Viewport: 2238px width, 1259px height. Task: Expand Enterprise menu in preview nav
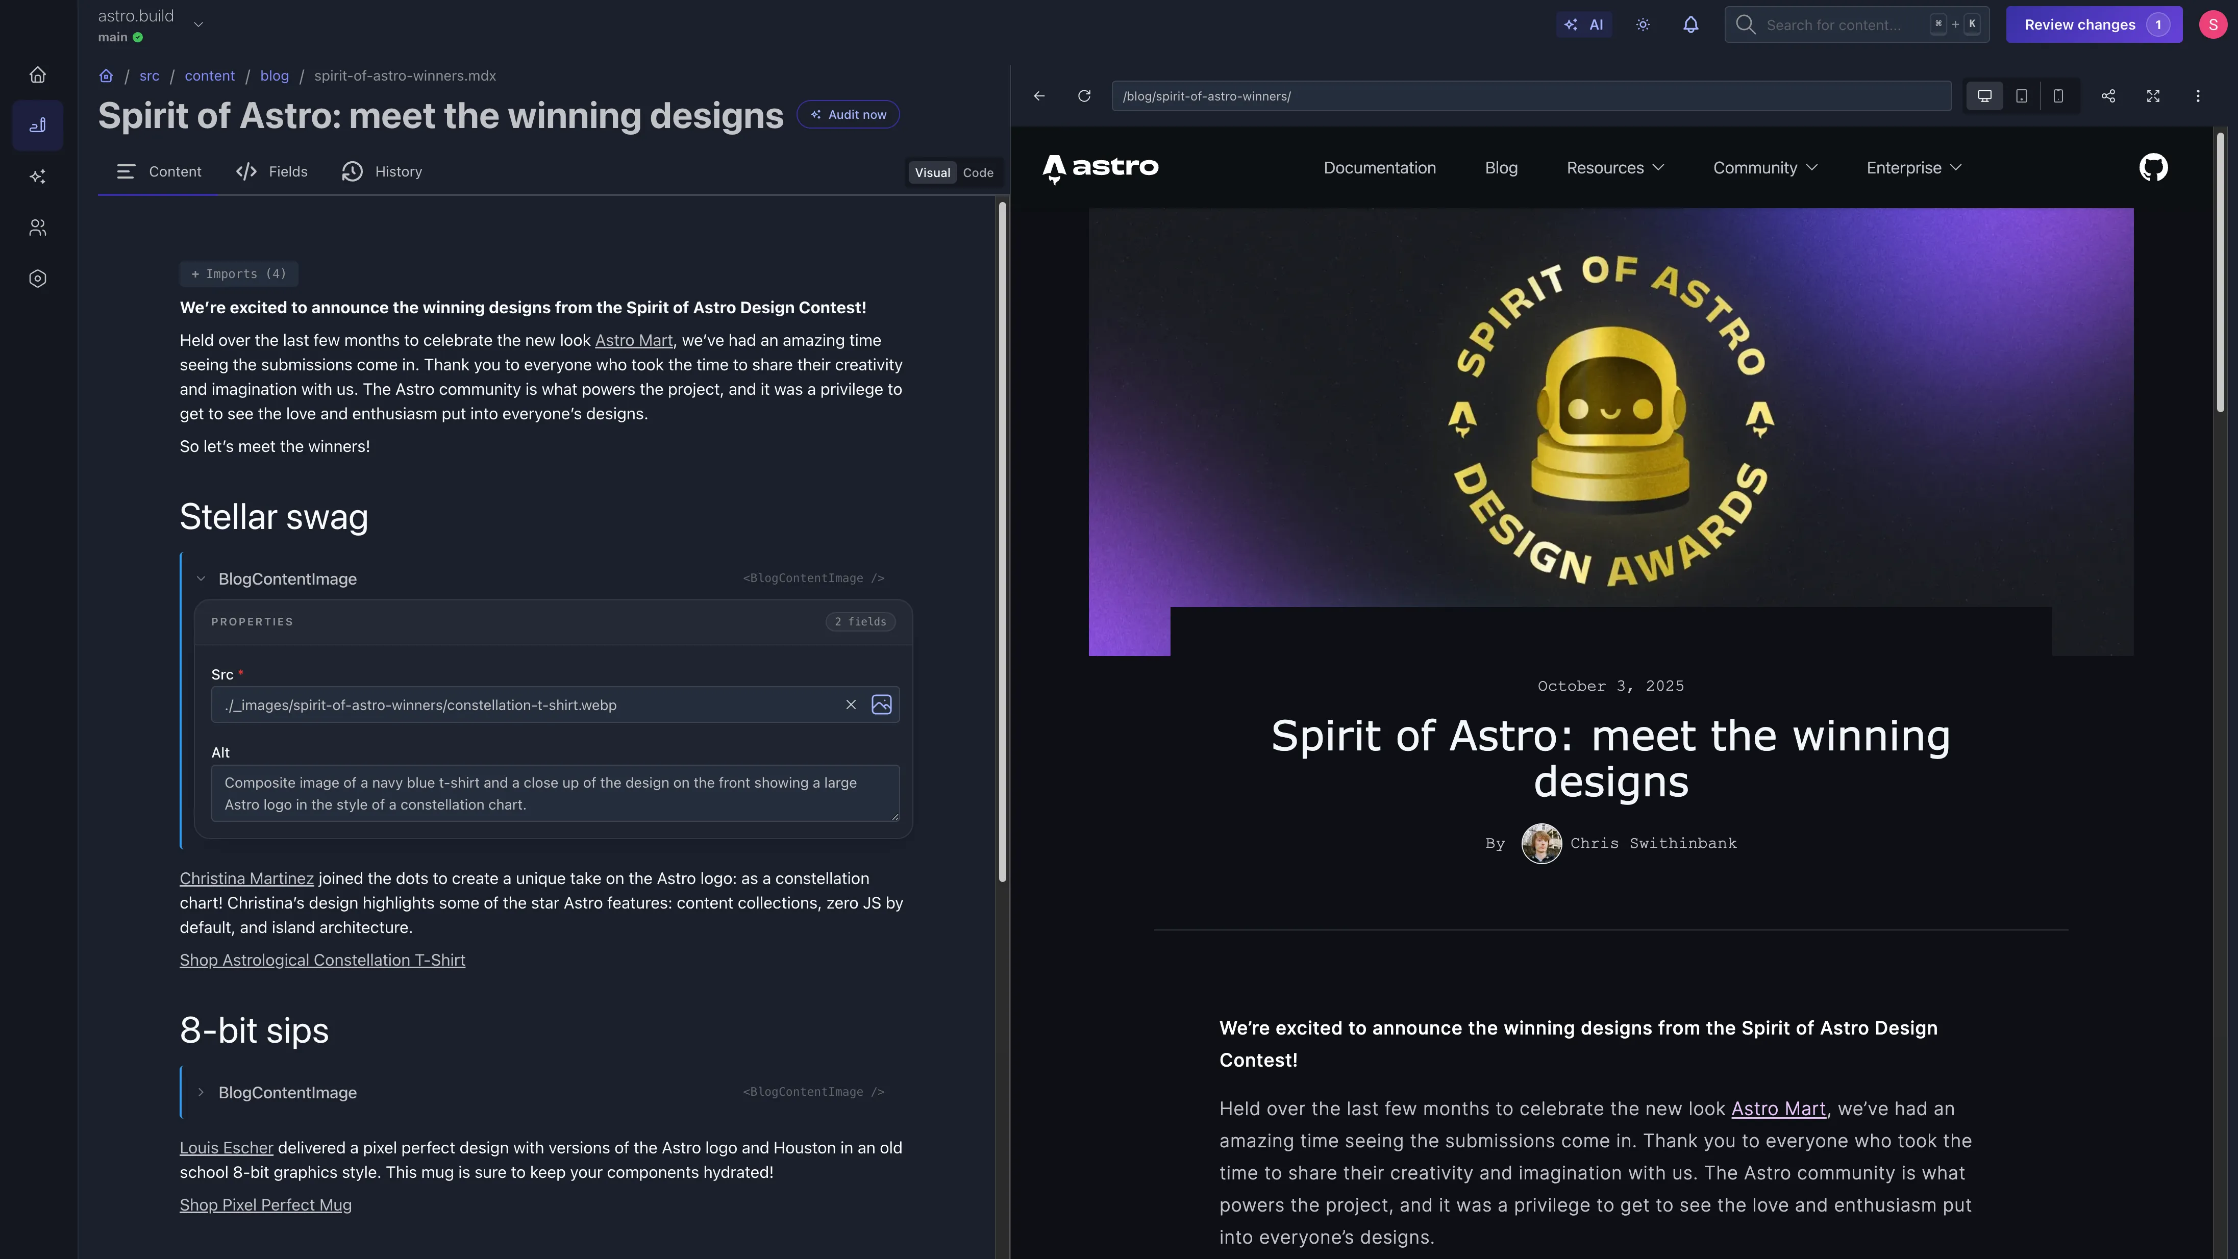1914,167
